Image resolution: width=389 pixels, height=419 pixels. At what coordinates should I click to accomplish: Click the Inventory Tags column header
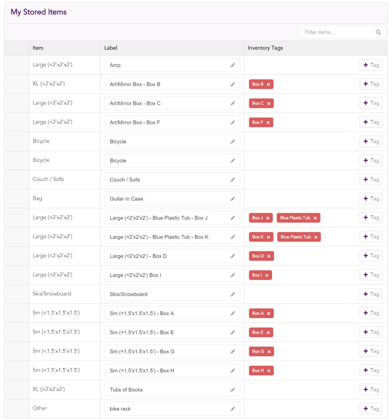(x=265, y=48)
